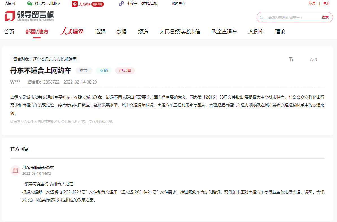
Task: Click the 领导留言板 site logo
Action: 29,16
